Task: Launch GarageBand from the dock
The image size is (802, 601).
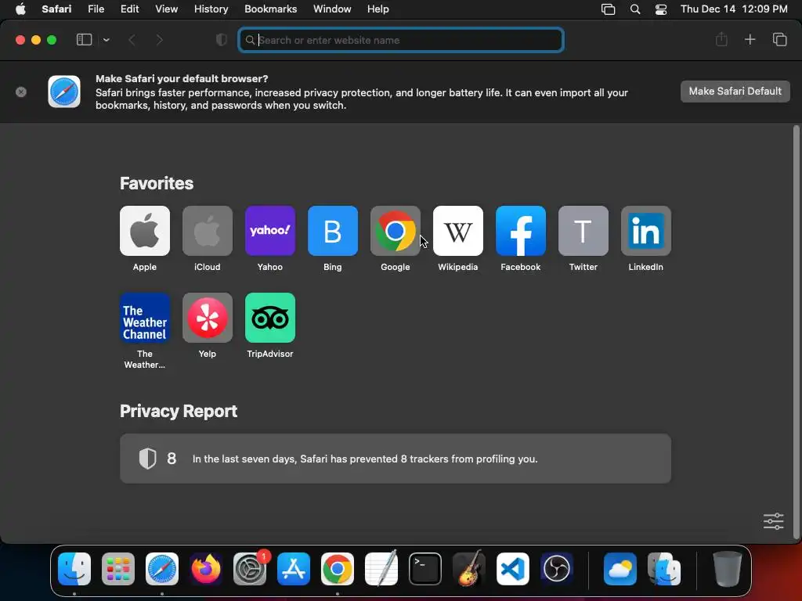Action: coord(468,568)
